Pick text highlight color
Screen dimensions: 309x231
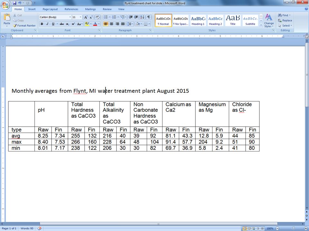pyautogui.click(x=87, y=24)
